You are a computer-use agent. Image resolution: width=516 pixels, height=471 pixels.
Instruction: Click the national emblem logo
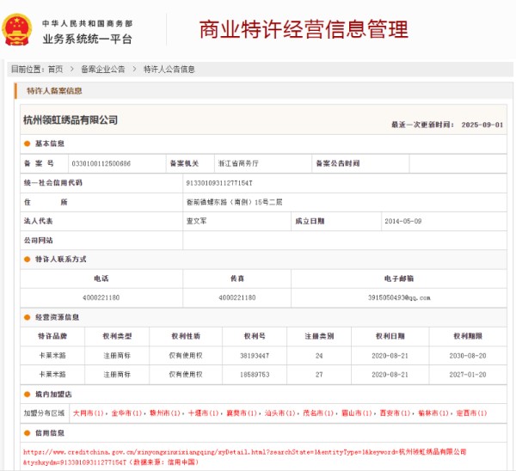(17, 30)
